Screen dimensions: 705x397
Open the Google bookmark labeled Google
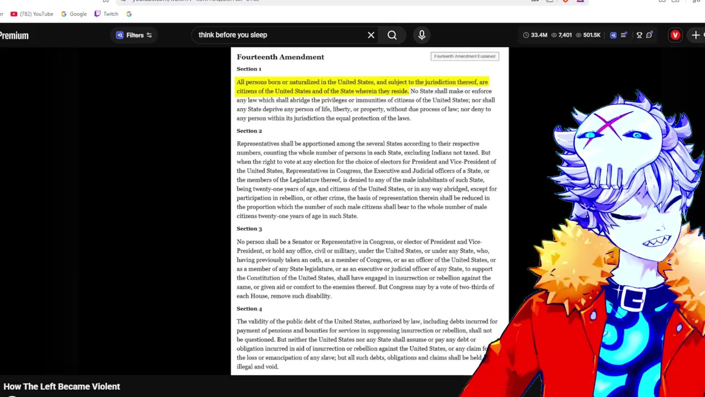click(x=74, y=14)
